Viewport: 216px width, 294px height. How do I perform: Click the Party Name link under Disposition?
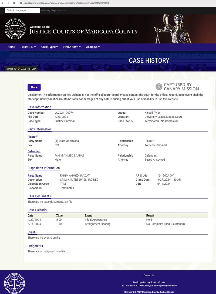pos(35,175)
